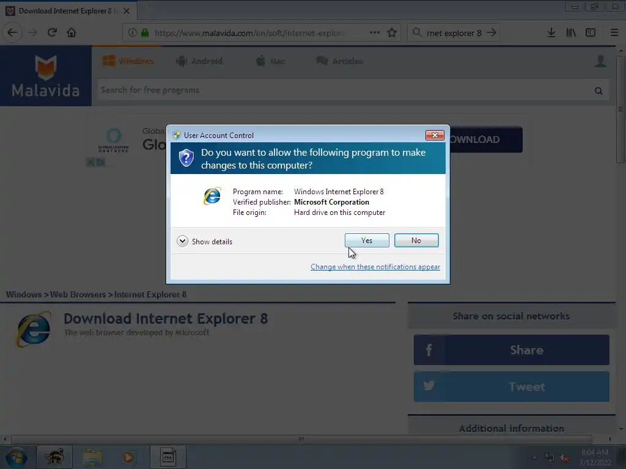Click the network icon in system tray
626x469 pixels.
tap(550, 458)
